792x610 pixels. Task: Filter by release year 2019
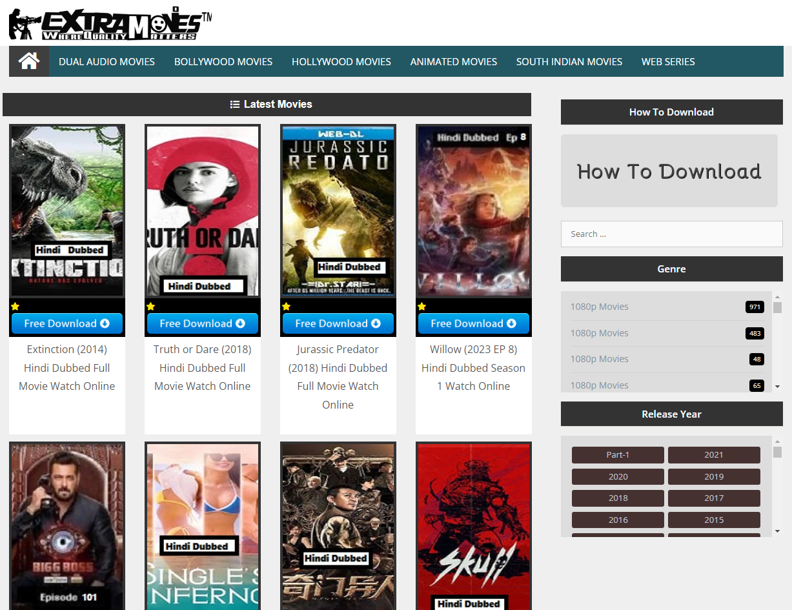714,476
